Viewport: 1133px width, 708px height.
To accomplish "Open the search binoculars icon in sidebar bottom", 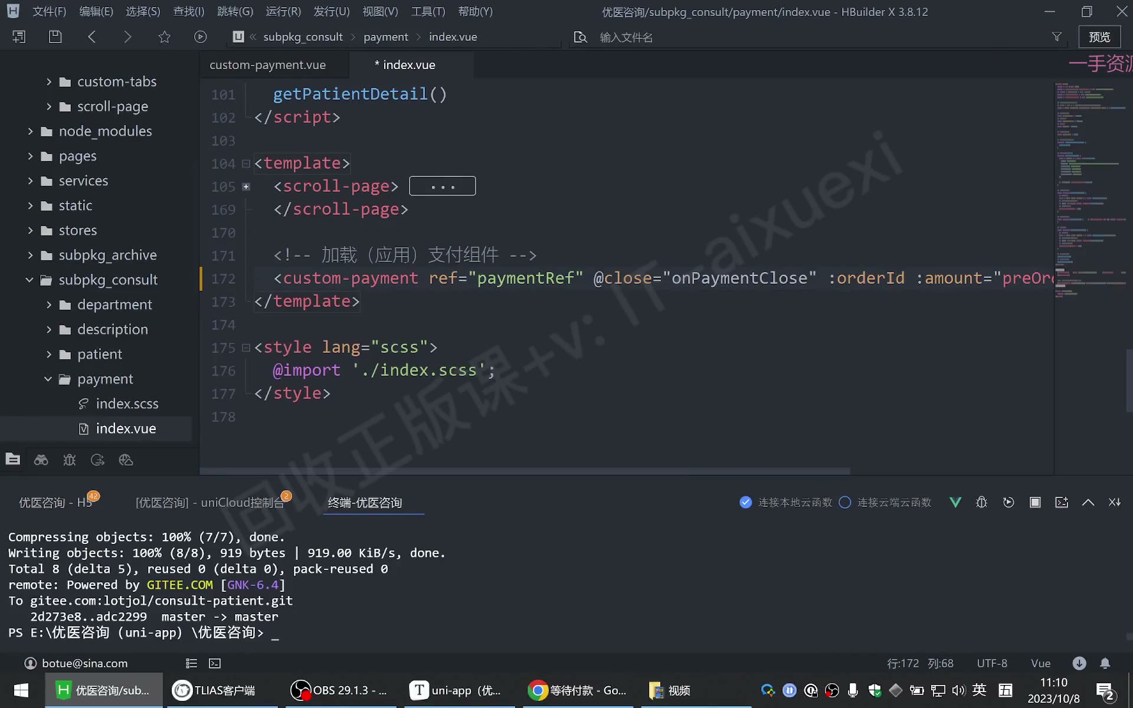I will pyautogui.click(x=41, y=460).
